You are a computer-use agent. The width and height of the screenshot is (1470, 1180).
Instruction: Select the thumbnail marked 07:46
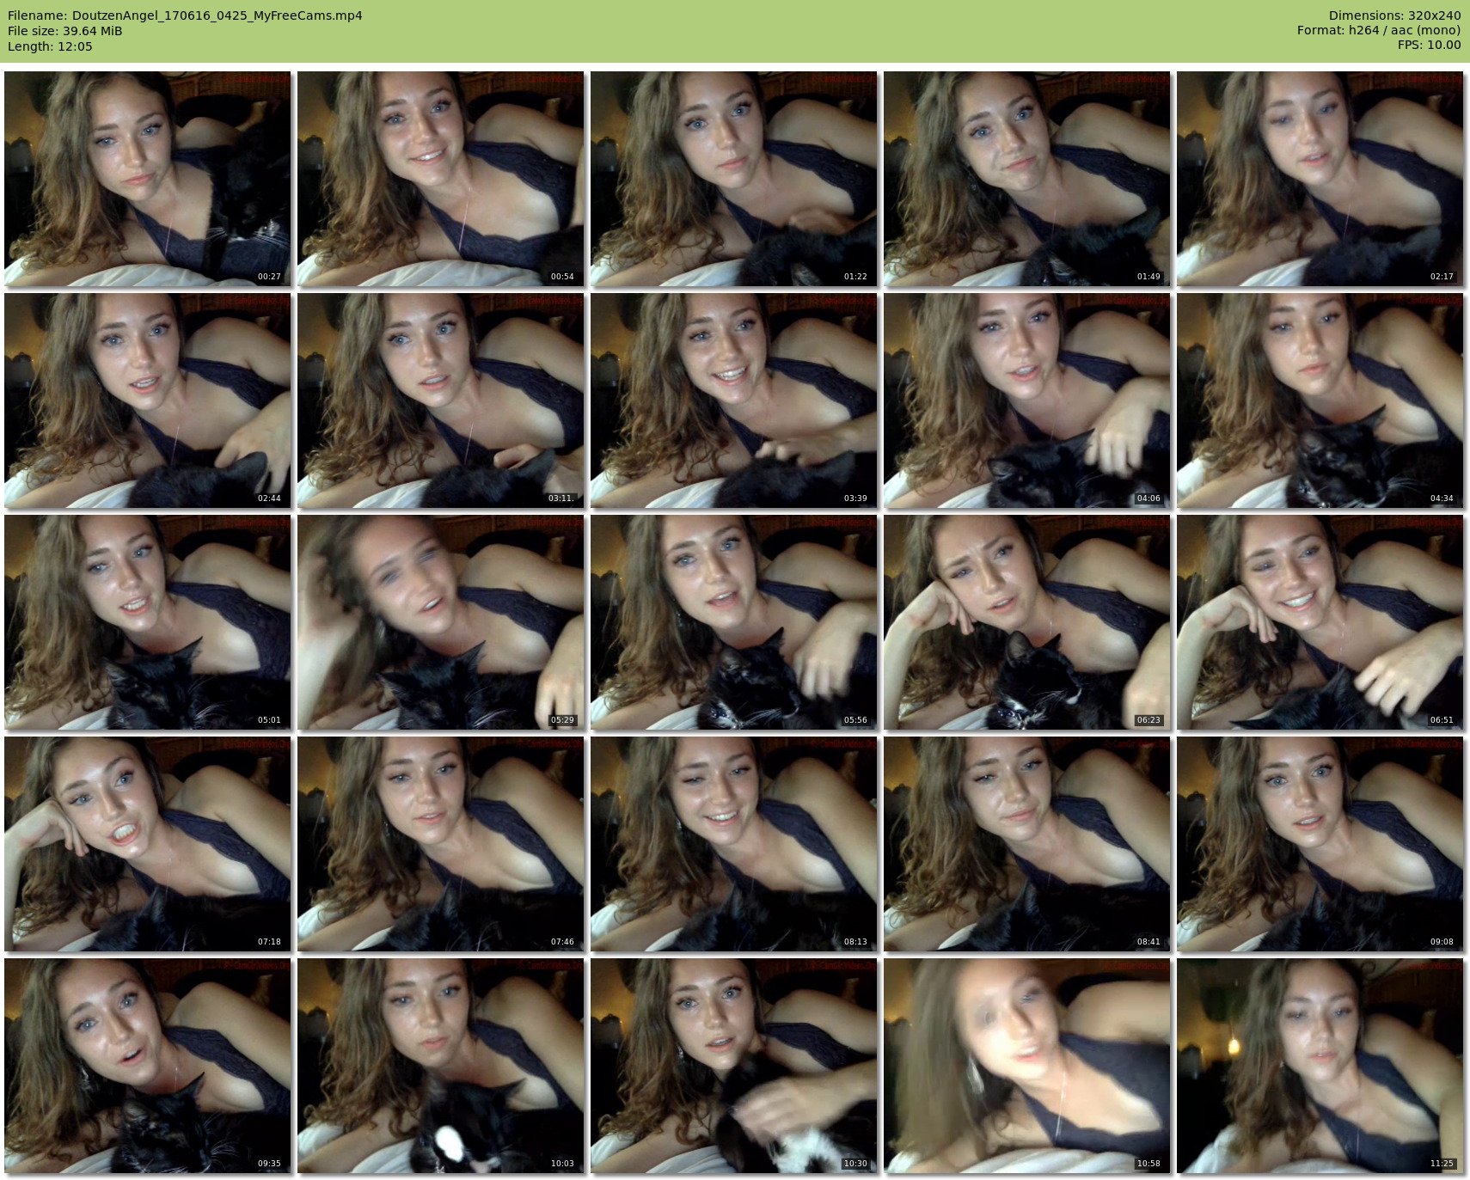[x=441, y=844]
